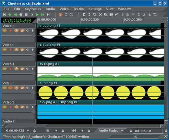The width and height of the screenshot is (169, 140).
Task: Open zoom duration dropdown beside 0:00:00.738
Action: pos(28,131)
